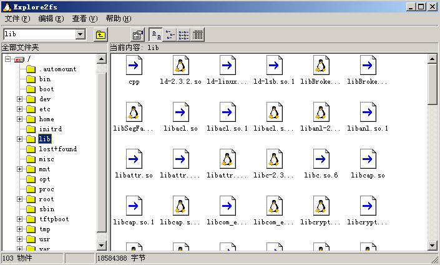The height and width of the screenshot is (265, 440).
Task: Open the 编辑(E) menu
Action: [51, 19]
